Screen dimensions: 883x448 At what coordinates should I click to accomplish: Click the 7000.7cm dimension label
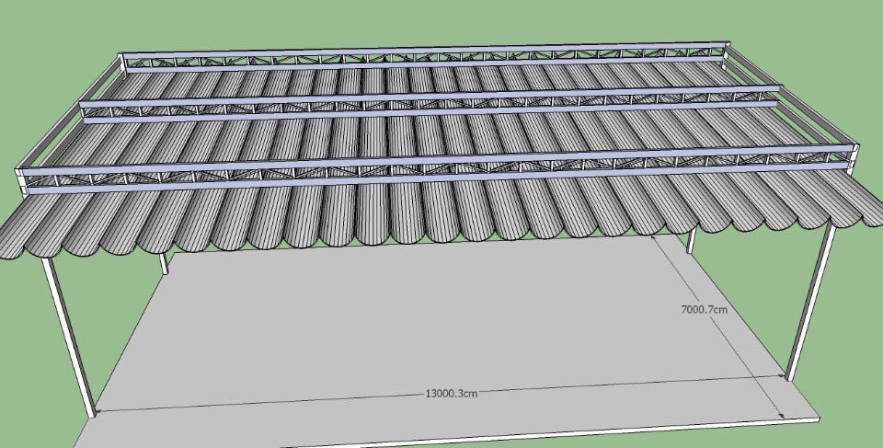pyautogui.click(x=704, y=309)
